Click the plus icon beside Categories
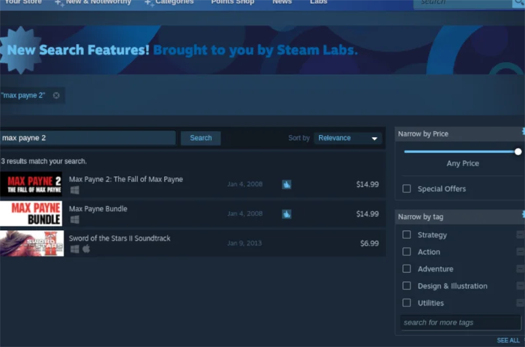 click(x=149, y=3)
